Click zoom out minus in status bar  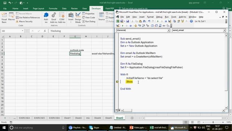click(204, 122)
